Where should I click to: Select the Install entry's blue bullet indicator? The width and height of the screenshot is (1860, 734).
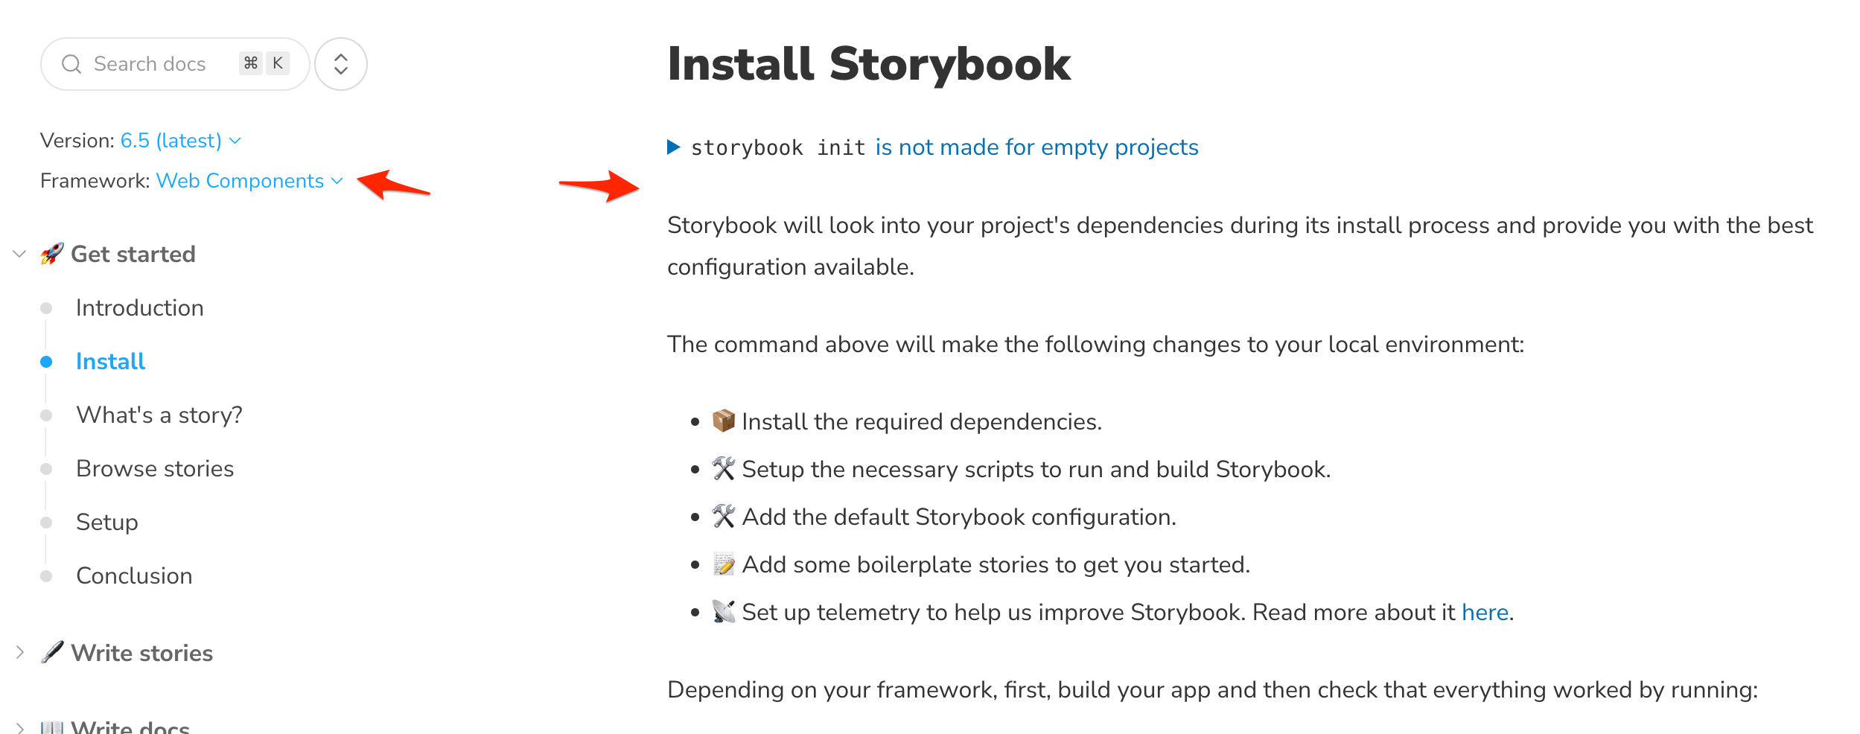point(47,361)
